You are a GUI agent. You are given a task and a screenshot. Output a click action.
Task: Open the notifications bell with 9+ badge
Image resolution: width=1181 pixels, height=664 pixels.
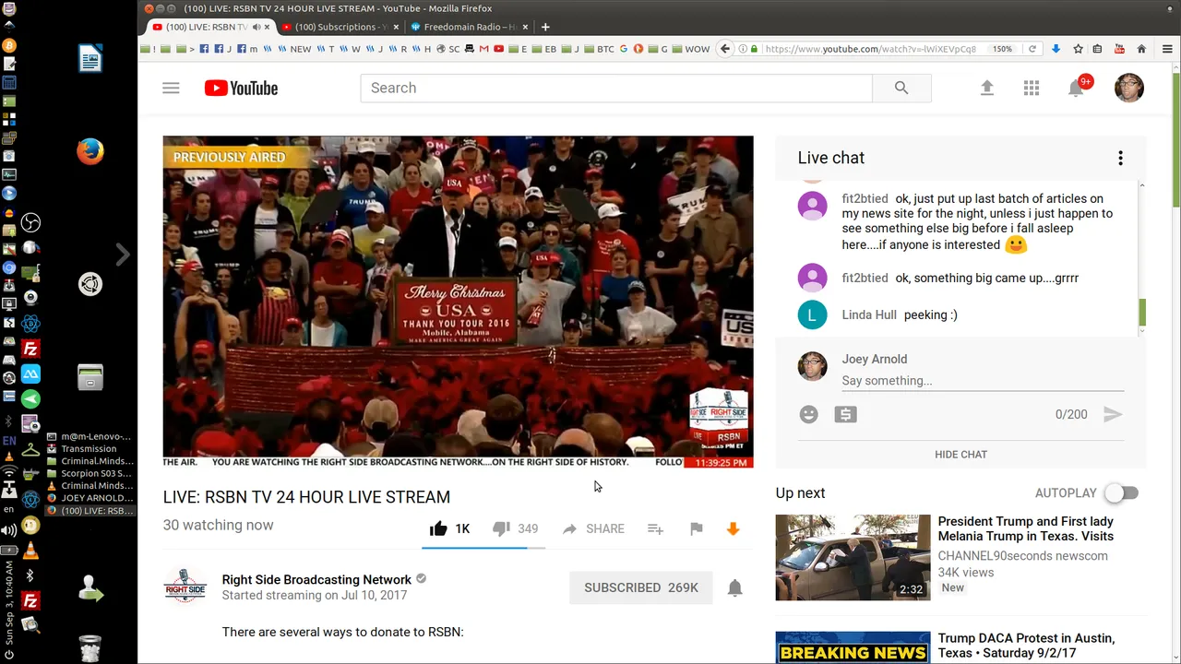coord(1077,88)
